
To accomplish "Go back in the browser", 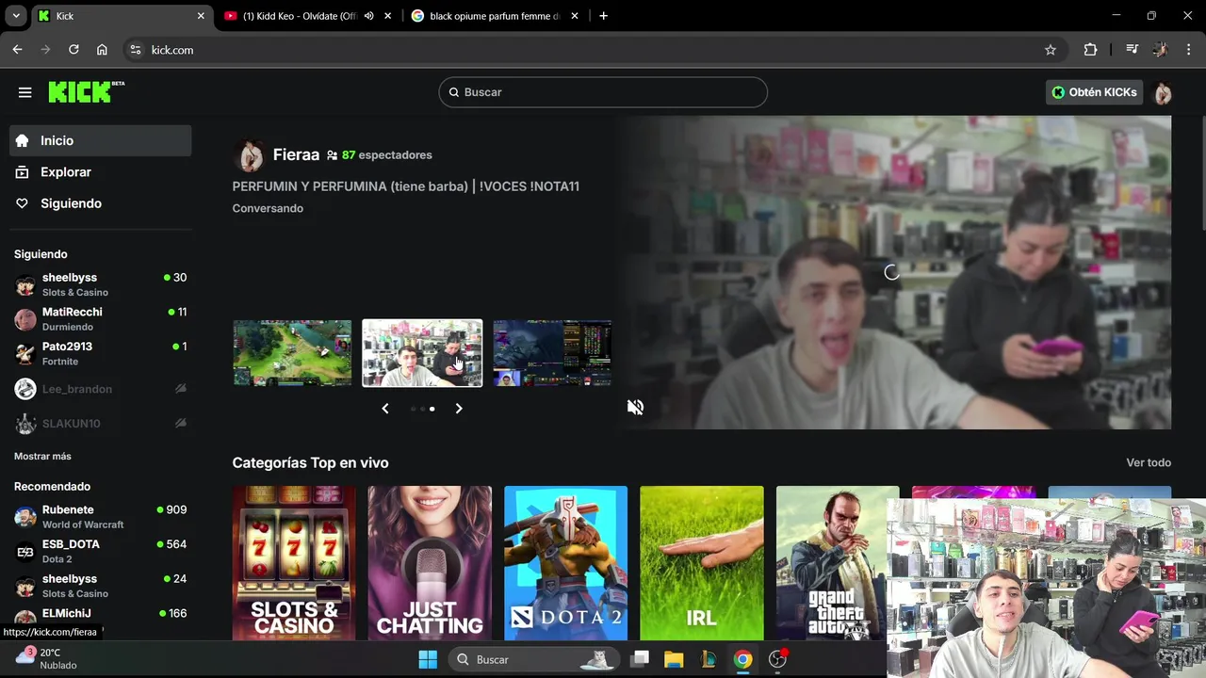I will click(x=17, y=50).
